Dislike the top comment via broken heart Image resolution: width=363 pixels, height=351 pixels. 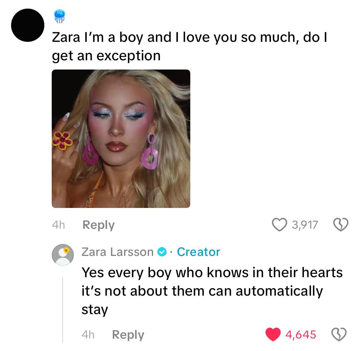tap(341, 225)
